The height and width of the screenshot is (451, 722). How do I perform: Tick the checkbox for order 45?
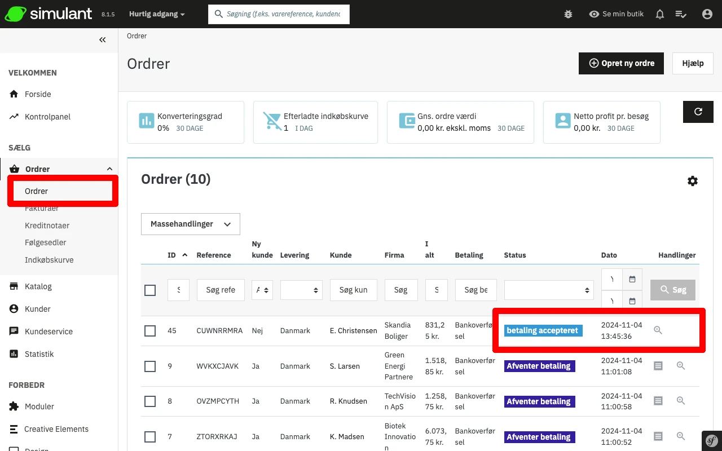[150, 331]
